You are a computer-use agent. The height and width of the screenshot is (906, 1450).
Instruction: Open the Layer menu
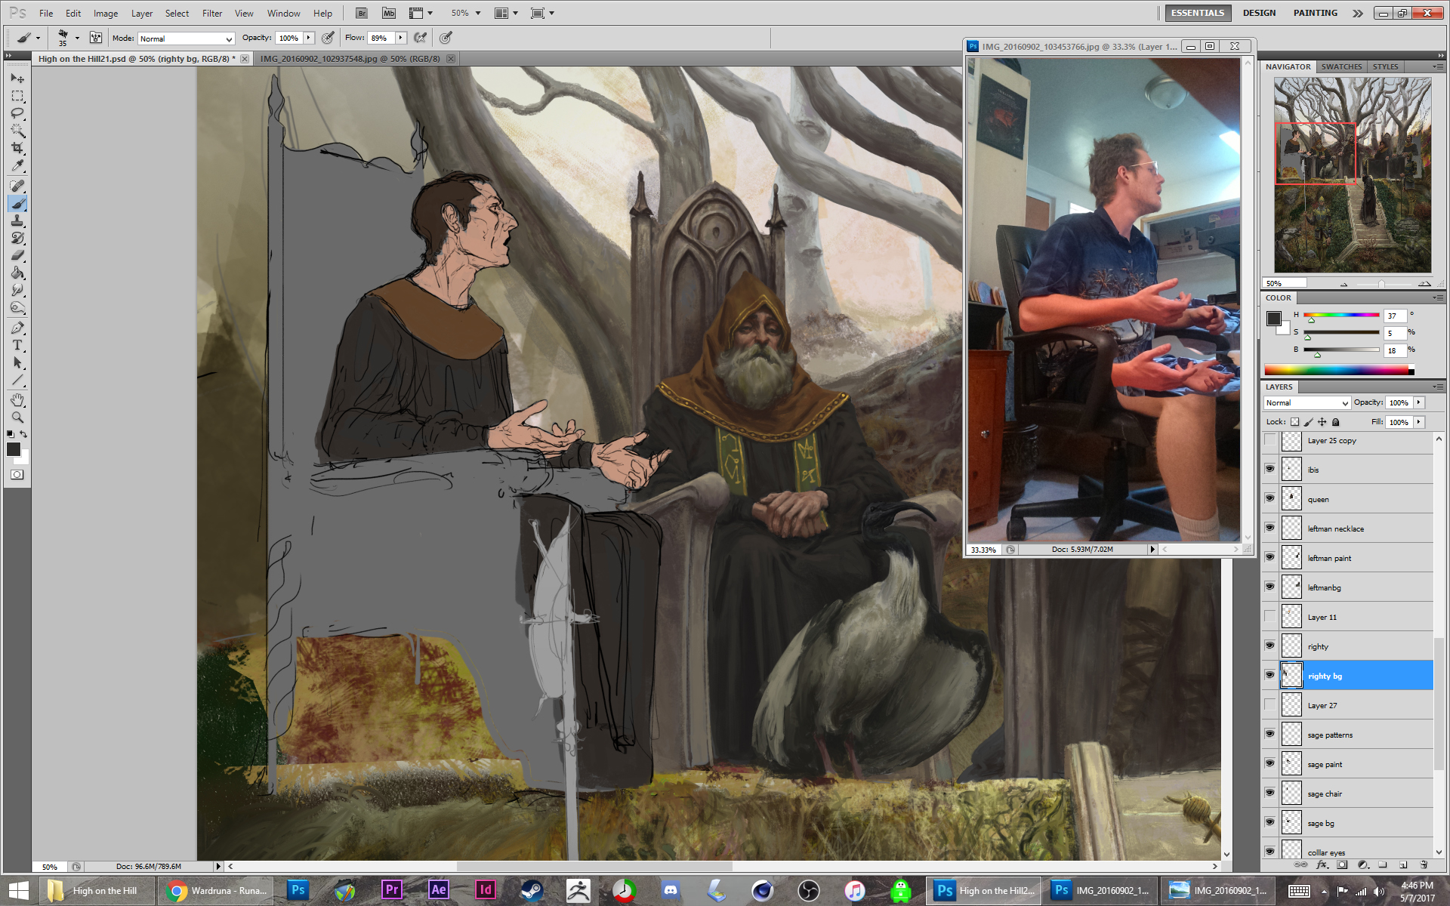pyautogui.click(x=142, y=13)
